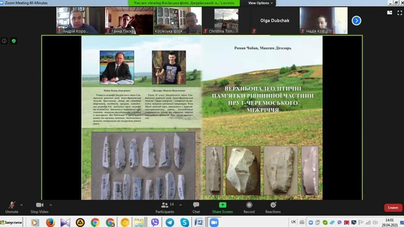Leave the Zoom meeting

393,208
